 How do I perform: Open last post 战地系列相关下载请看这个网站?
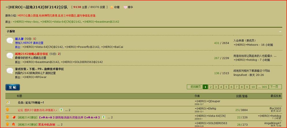(252, 71)
